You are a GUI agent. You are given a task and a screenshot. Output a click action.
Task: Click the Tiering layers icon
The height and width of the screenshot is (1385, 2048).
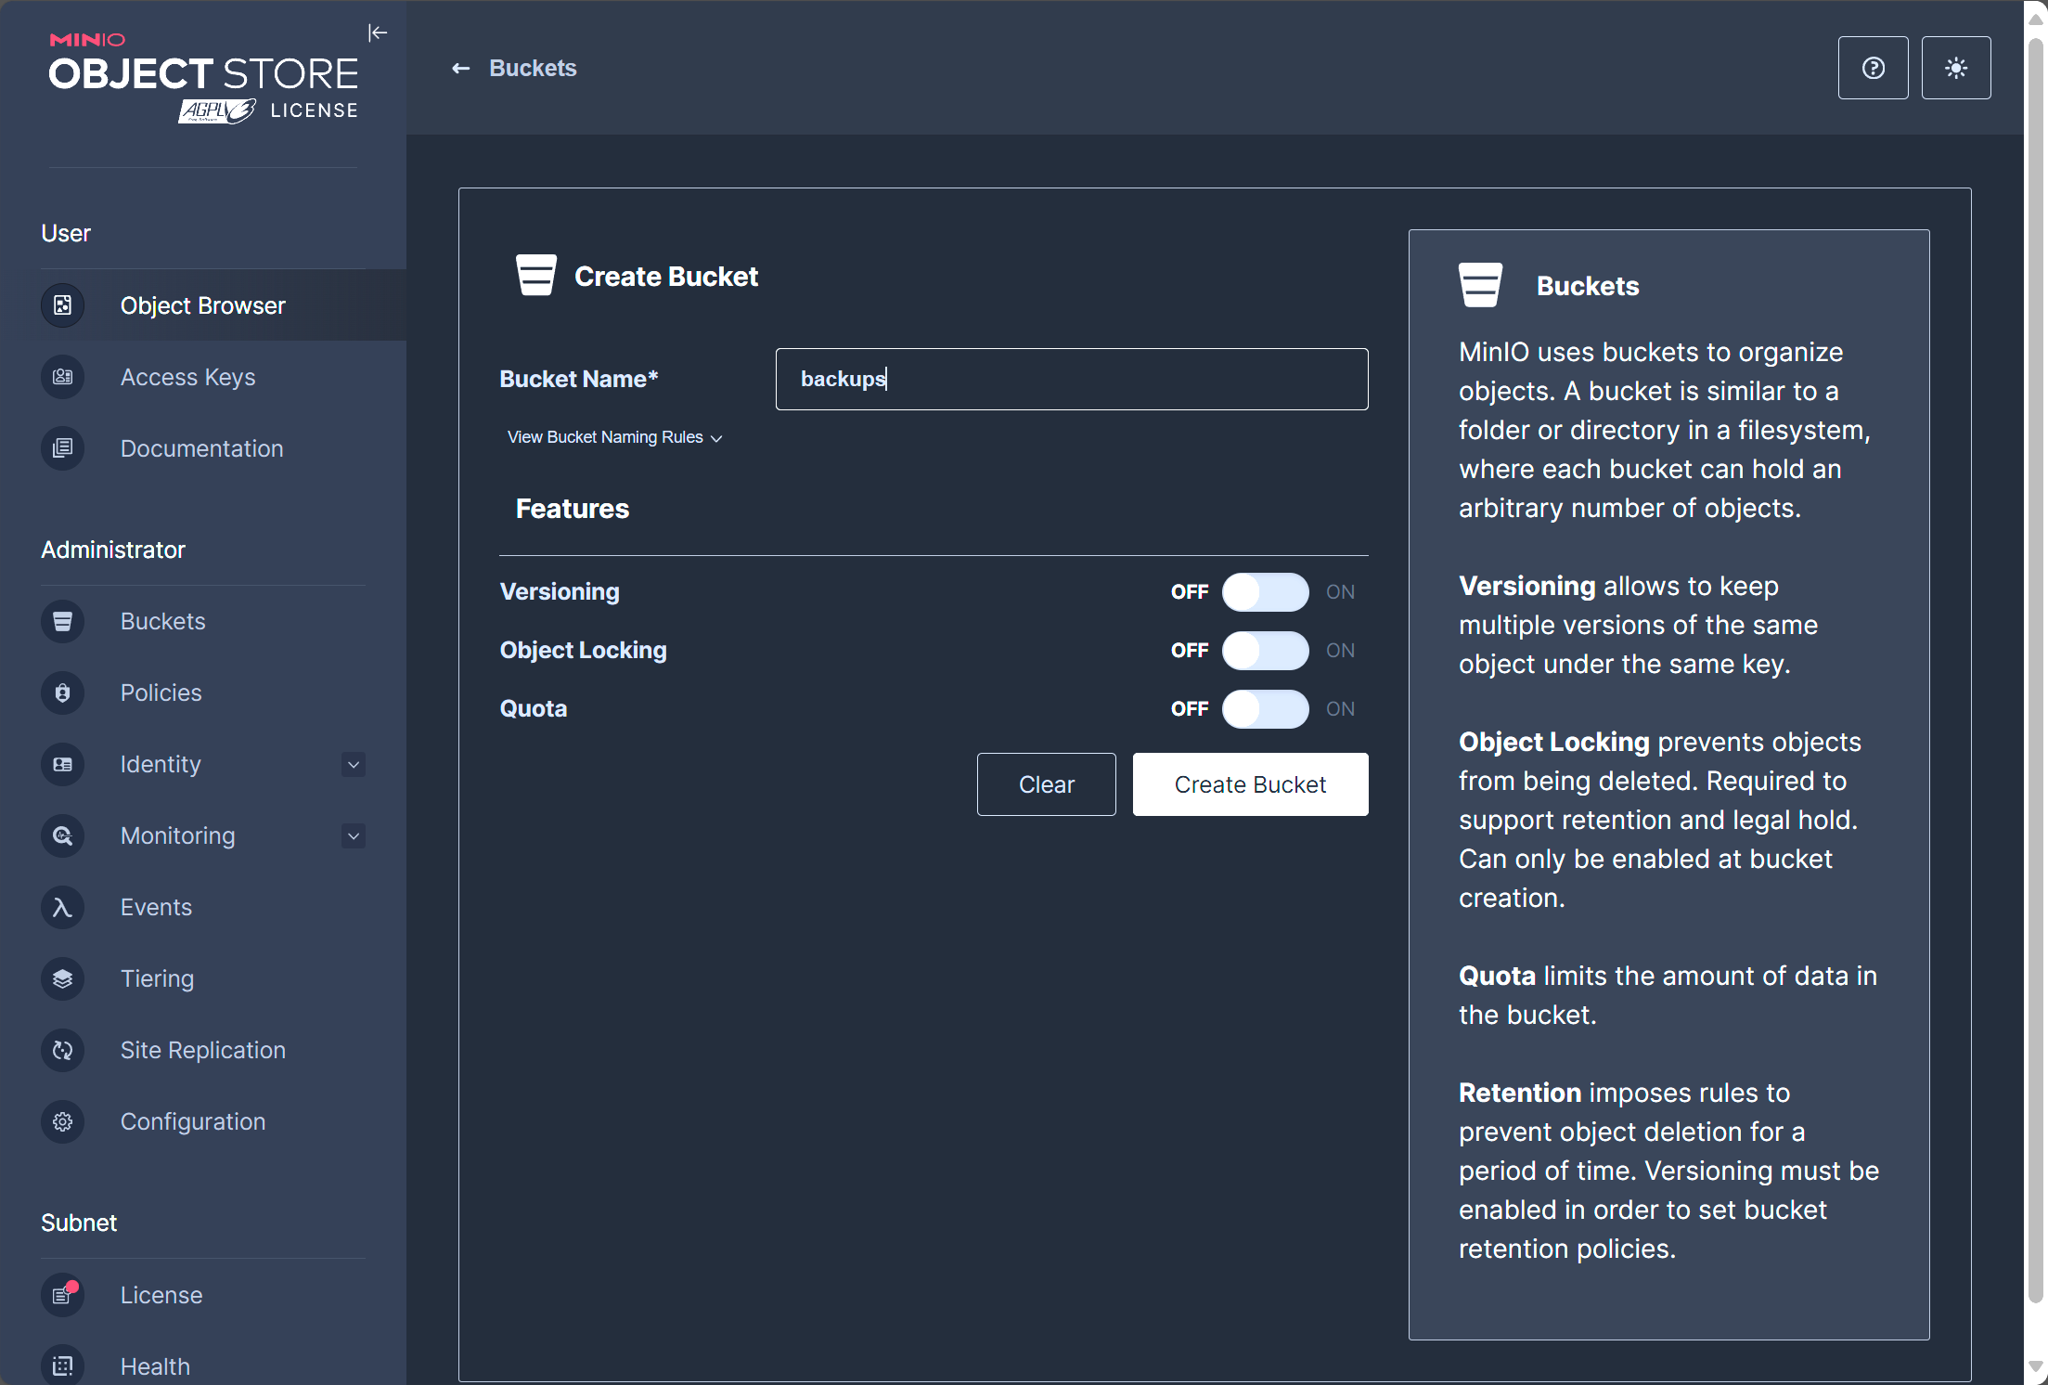click(x=62, y=978)
